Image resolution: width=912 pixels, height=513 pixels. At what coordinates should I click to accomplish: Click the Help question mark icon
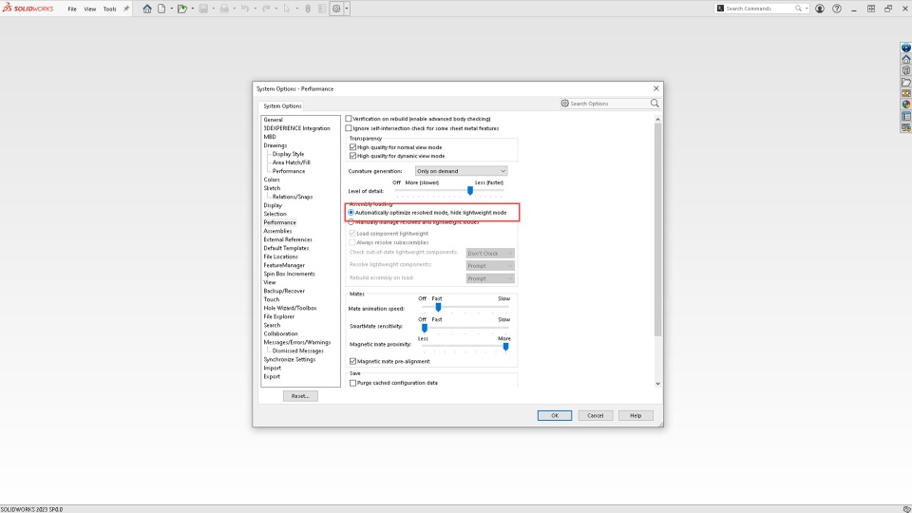[836, 9]
